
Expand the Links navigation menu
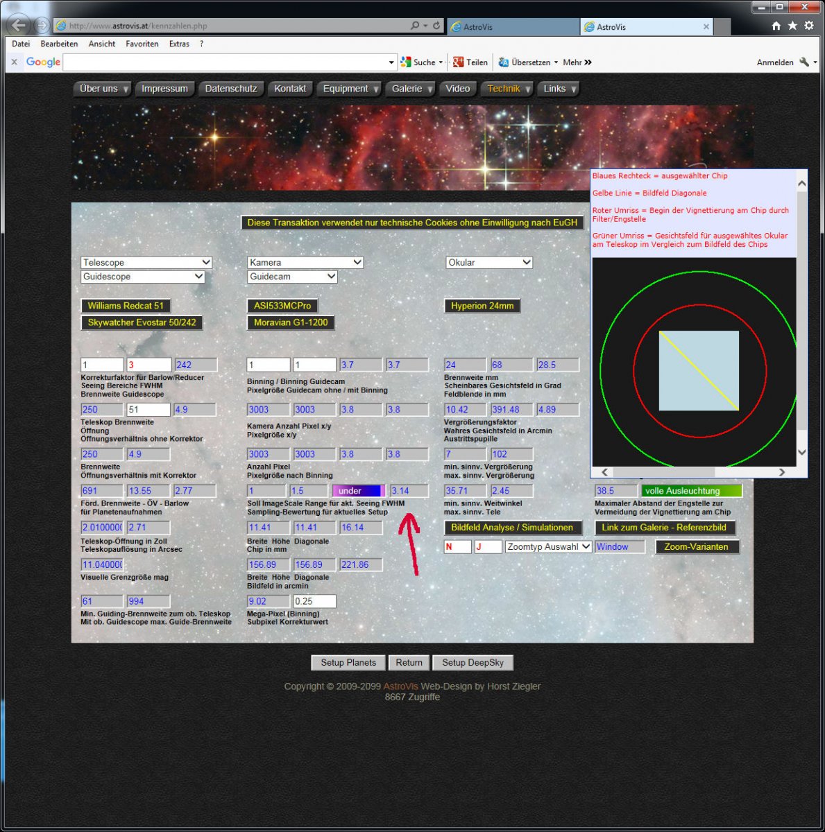point(559,89)
